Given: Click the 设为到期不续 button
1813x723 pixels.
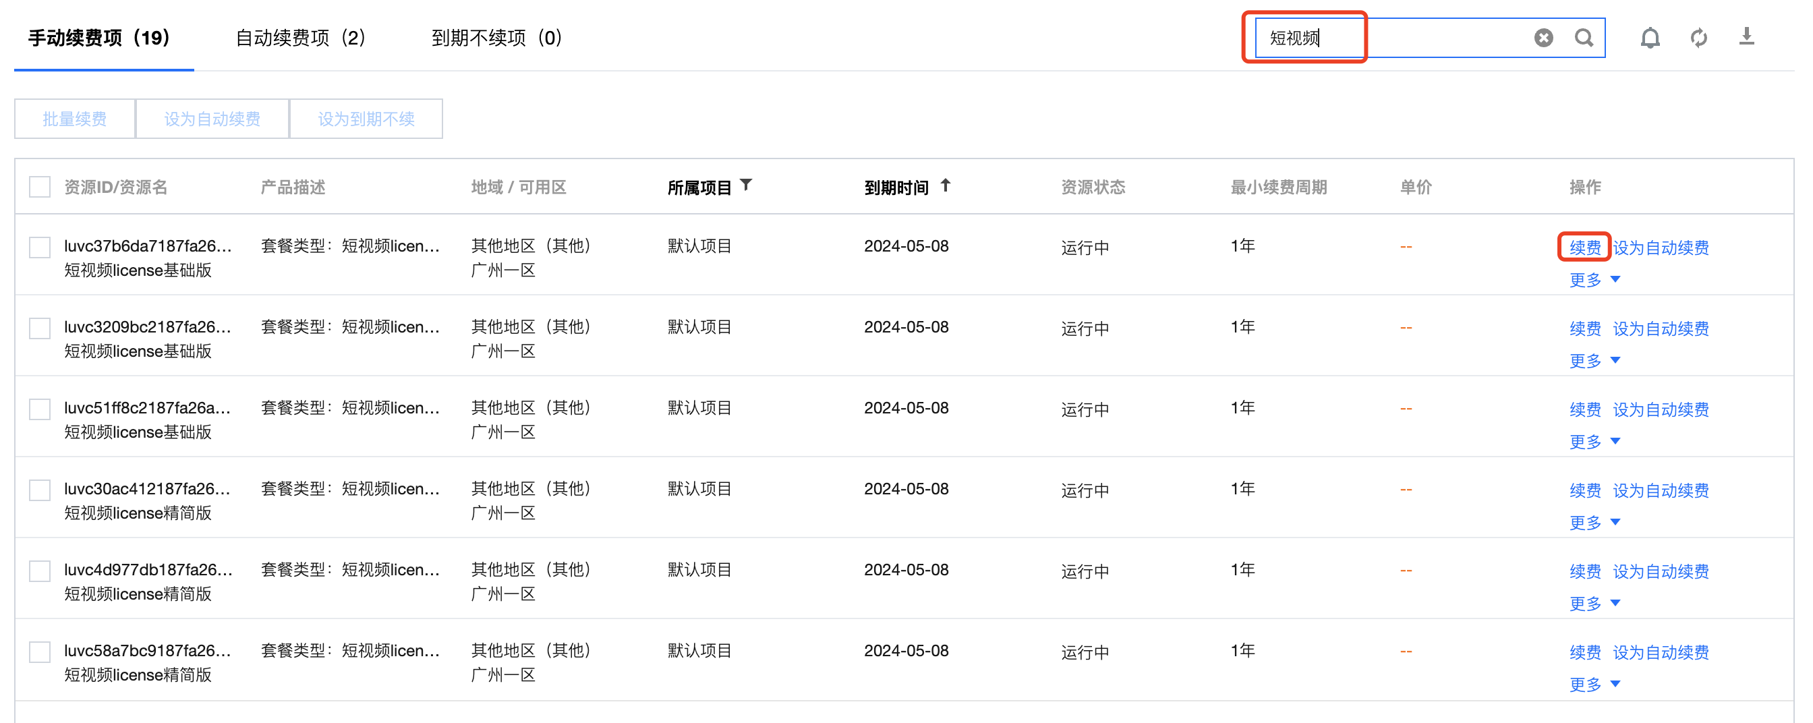Looking at the screenshot, I should (366, 119).
